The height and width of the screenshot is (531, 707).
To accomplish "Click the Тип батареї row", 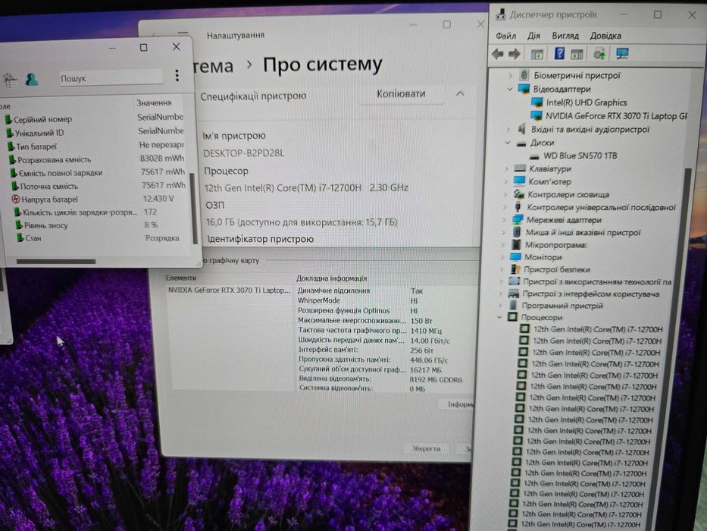I will tap(95, 146).
